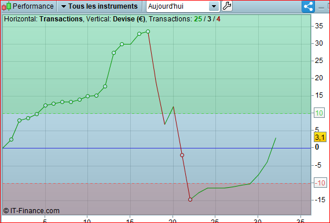
Task: Click the peak data point near 33
Action: 148,32
